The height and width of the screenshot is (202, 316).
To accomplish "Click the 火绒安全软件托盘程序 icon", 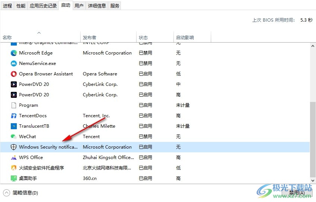I will [x=14, y=168].
